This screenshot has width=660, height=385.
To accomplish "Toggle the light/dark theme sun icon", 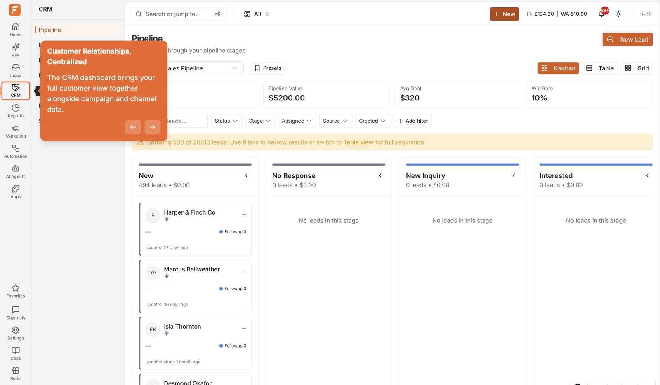I will pos(618,14).
